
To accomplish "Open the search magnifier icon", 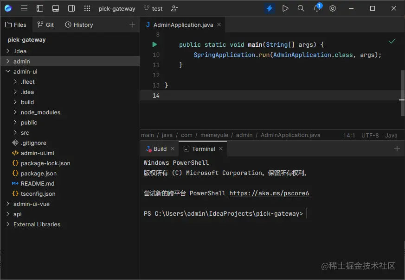I will tap(301, 8).
